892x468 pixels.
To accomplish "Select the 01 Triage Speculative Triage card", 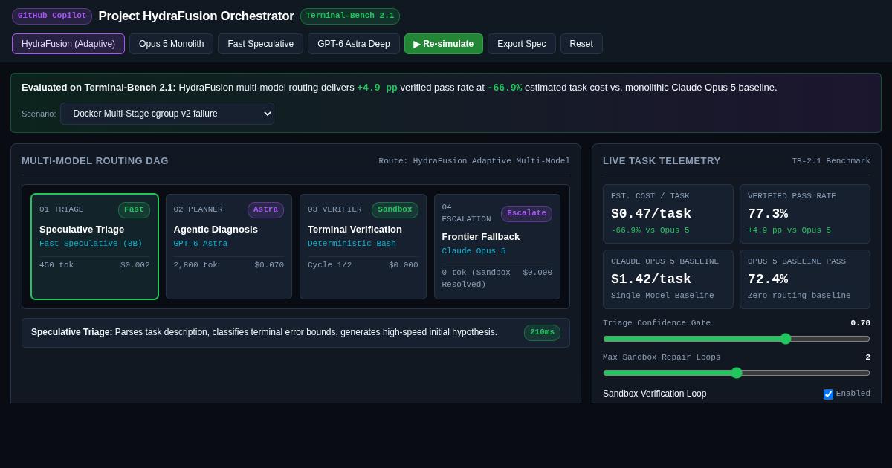I will tap(94, 247).
